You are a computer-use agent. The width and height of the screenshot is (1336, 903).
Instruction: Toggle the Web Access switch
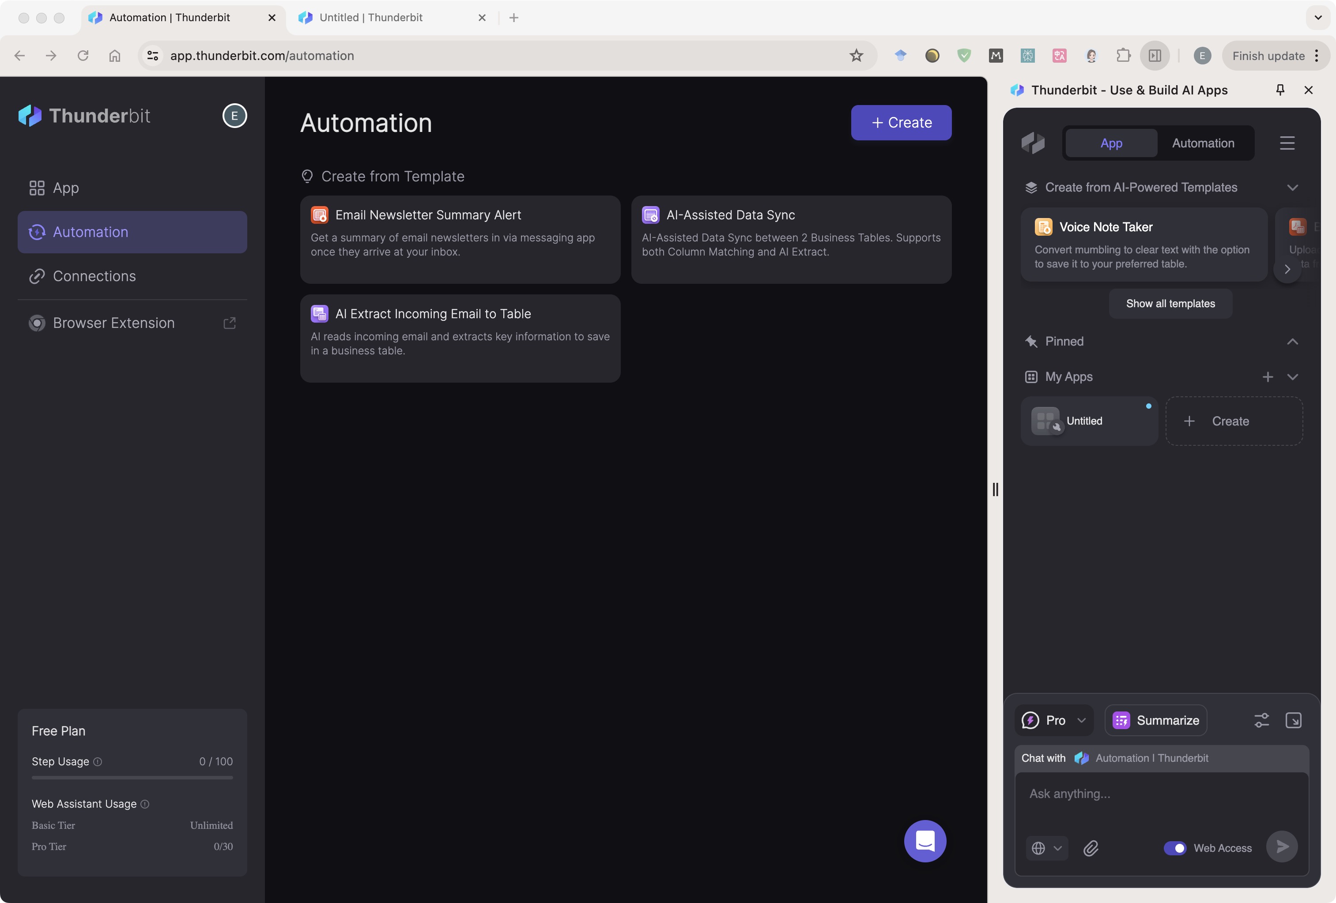(x=1174, y=848)
